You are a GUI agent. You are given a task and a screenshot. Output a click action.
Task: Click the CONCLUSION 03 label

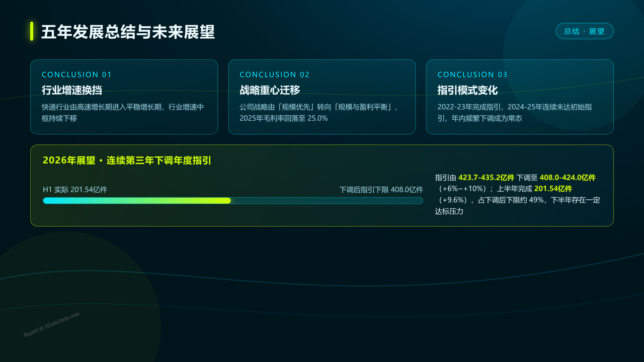click(x=472, y=74)
